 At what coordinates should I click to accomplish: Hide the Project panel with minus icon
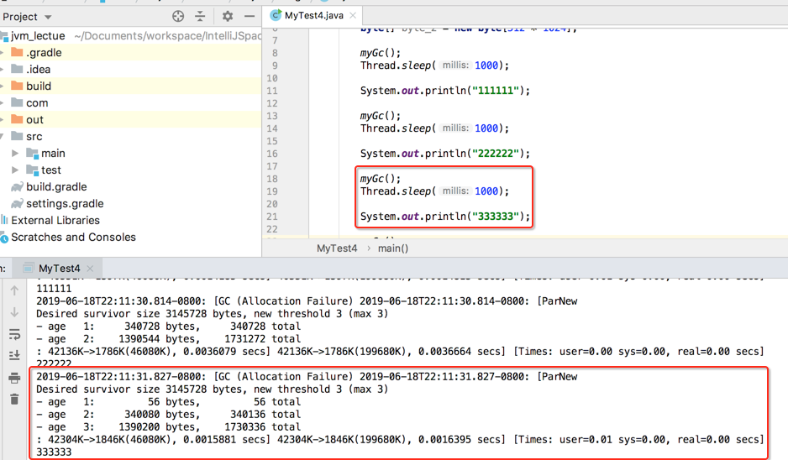click(x=250, y=17)
